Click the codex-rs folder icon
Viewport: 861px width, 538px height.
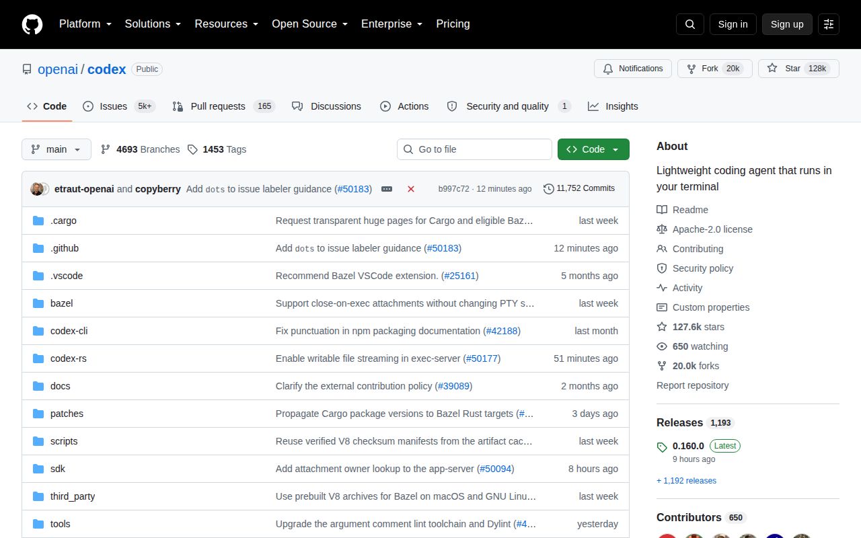point(38,358)
